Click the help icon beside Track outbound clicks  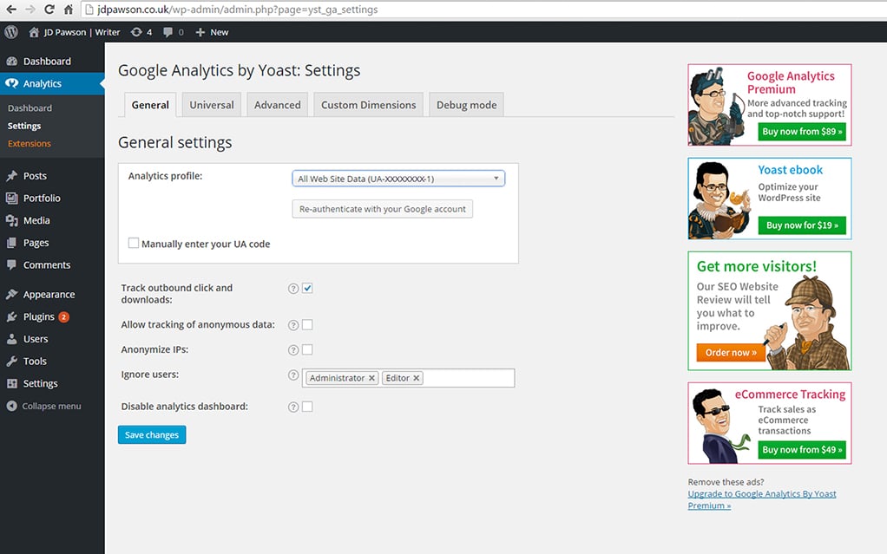coord(292,289)
